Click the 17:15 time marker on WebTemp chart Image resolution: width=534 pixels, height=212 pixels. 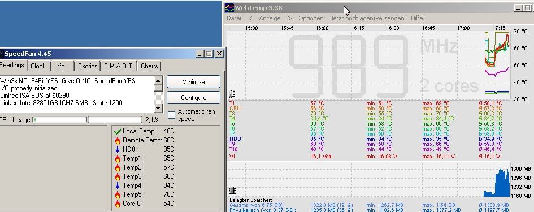pyautogui.click(x=499, y=28)
